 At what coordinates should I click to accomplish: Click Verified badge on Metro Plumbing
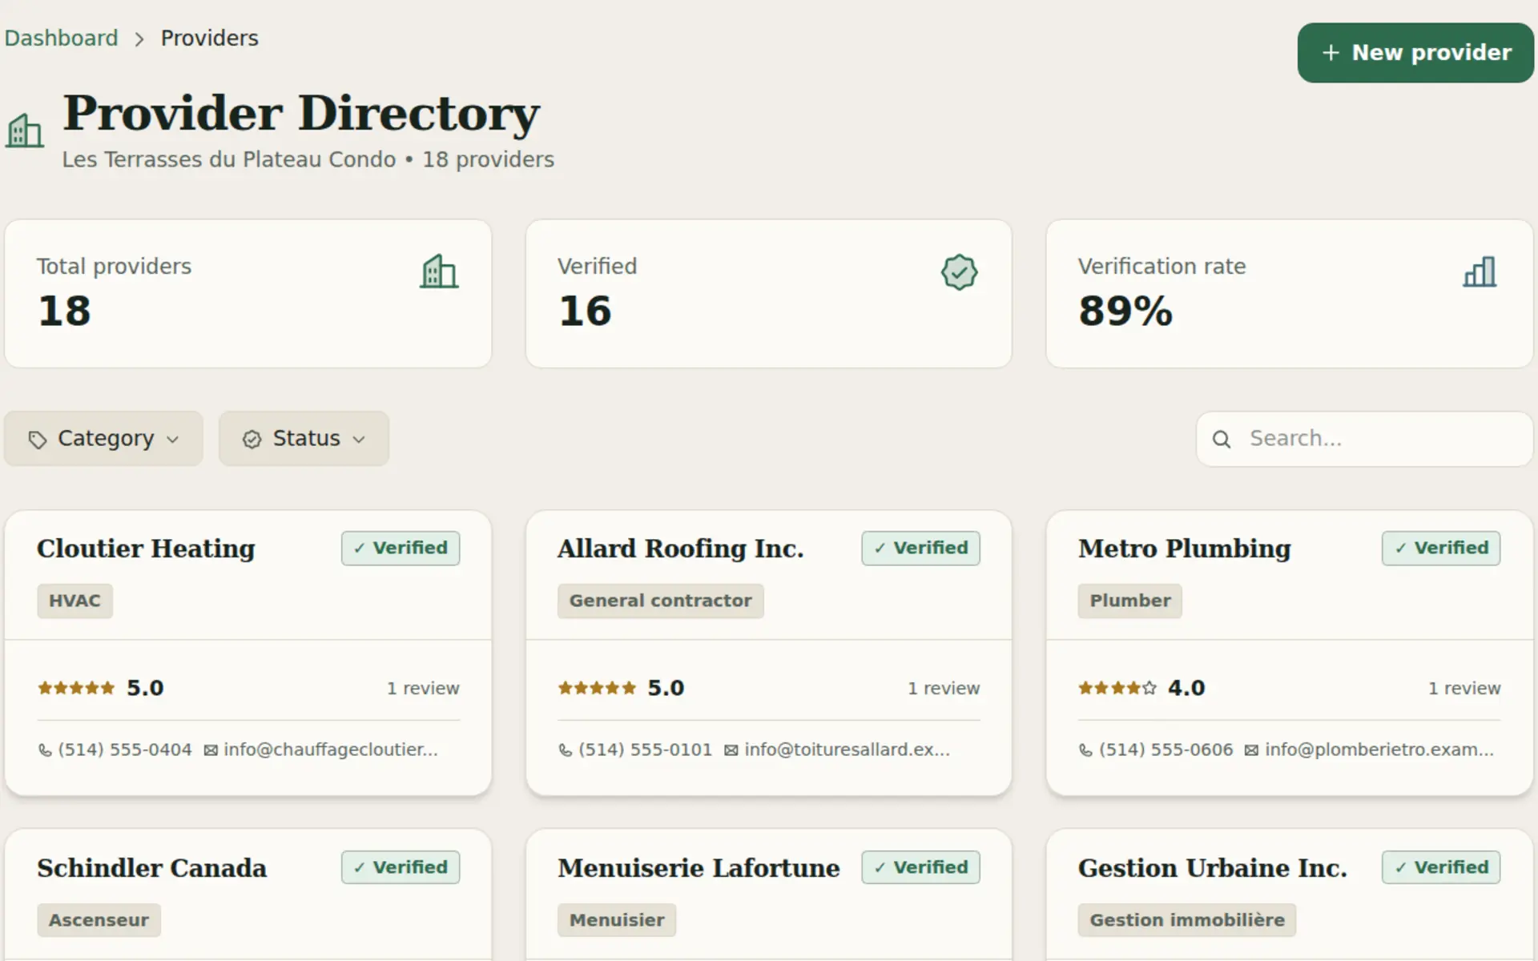point(1441,549)
